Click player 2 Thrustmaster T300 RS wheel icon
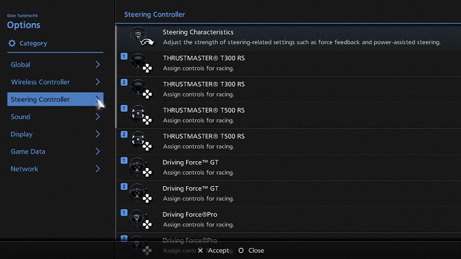The height and width of the screenshot is (259, 461). pyautogui.click(x=138, y=89)
